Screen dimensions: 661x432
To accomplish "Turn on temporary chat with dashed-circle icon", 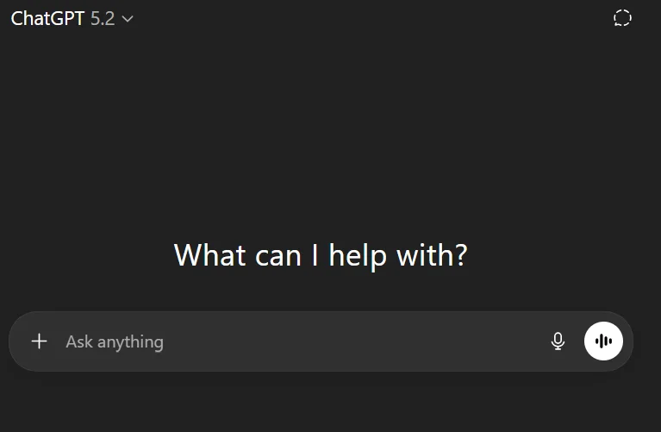I will (x=622, y=18).
